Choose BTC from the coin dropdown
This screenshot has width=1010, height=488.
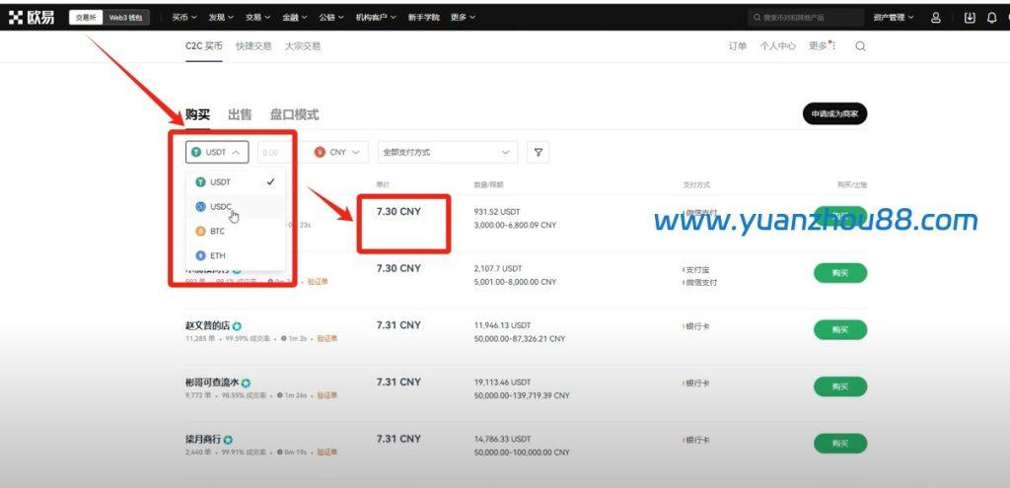coord(217,231)
